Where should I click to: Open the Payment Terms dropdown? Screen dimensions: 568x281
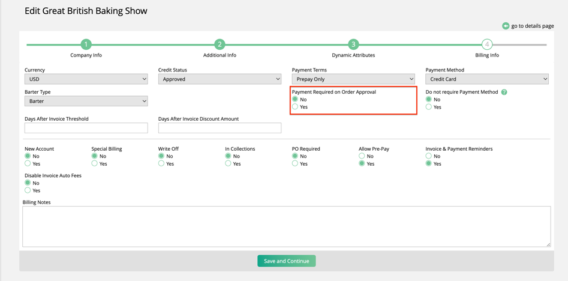coord(353,79)
